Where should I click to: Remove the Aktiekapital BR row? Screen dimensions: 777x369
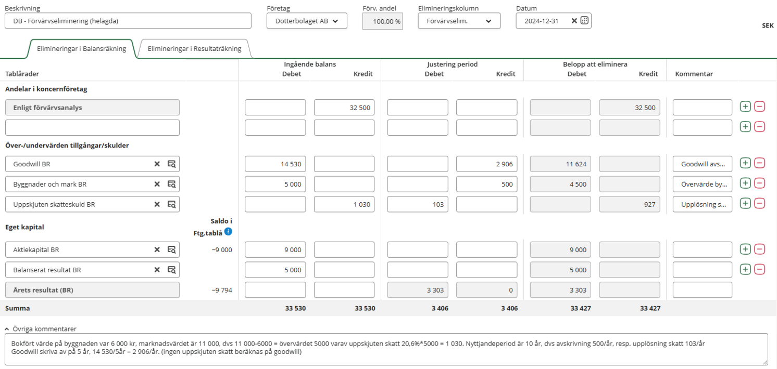click(x=760, y=249)
